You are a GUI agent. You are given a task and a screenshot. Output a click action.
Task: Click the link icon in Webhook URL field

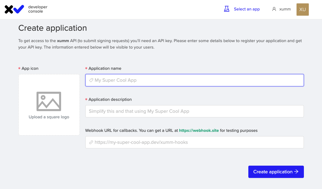(91, 142)
